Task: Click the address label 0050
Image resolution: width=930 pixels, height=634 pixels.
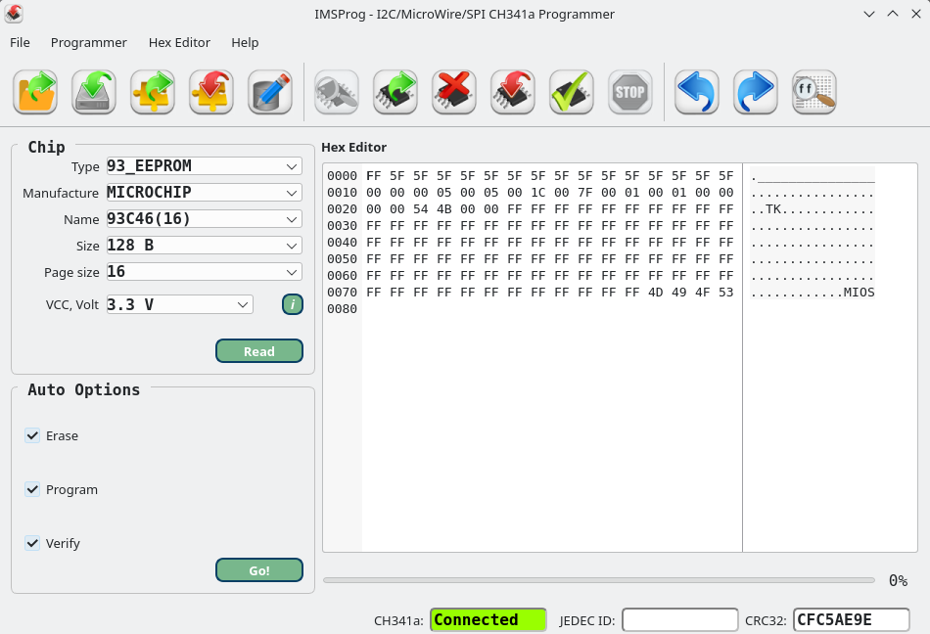Action: (343, 259)
